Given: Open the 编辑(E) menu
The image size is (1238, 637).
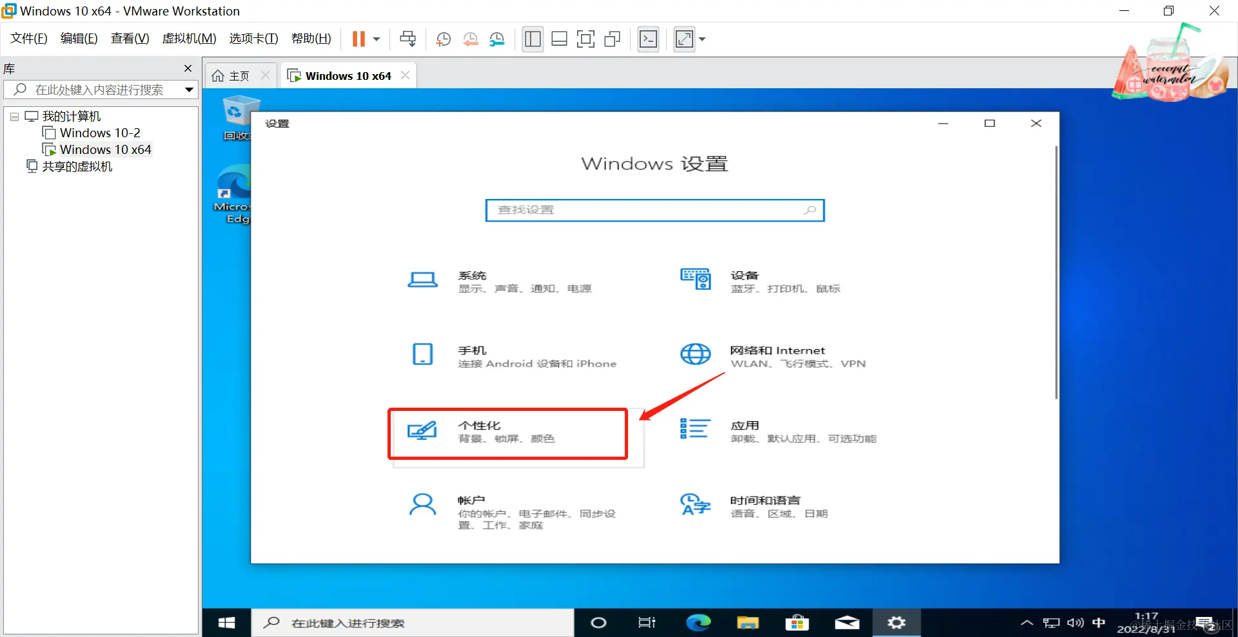Looking at the screenshot, I should coord(79,39).
